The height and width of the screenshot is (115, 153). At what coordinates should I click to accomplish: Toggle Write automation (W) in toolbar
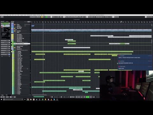48,17
